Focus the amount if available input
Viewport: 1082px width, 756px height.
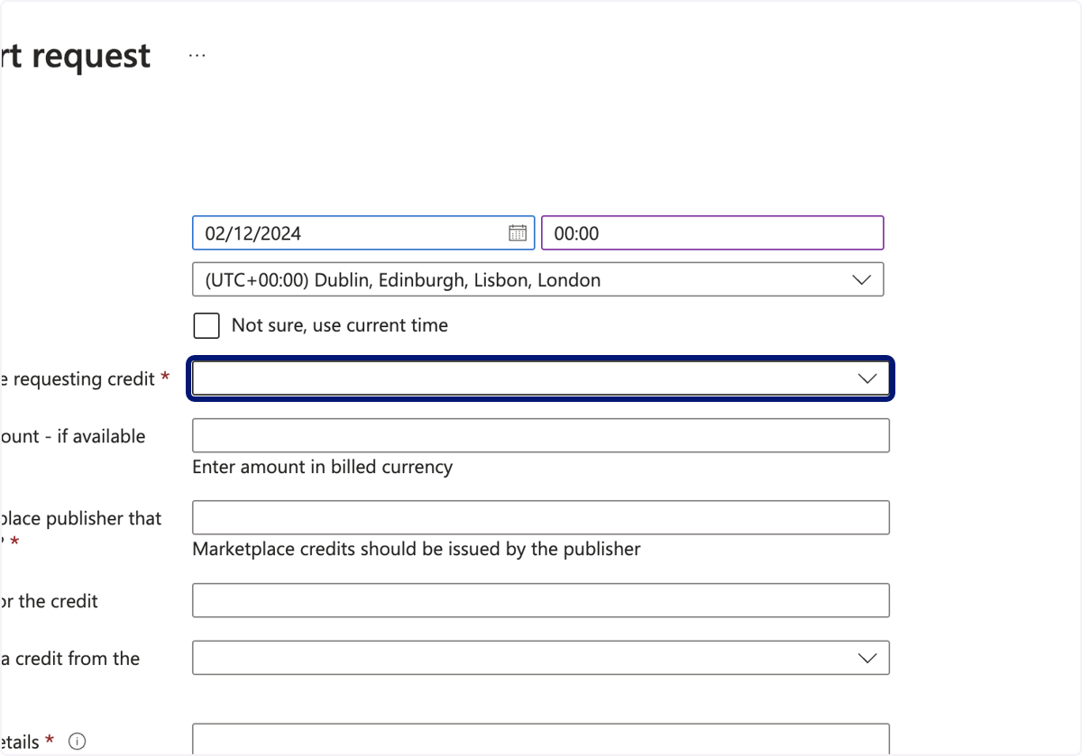[541, 435]
